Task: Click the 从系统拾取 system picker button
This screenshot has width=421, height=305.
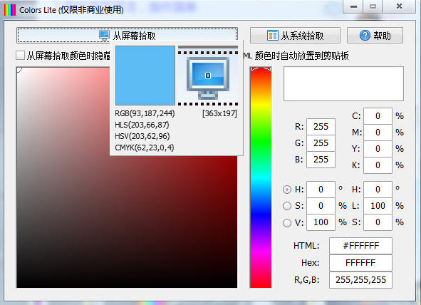Action: 295,35
